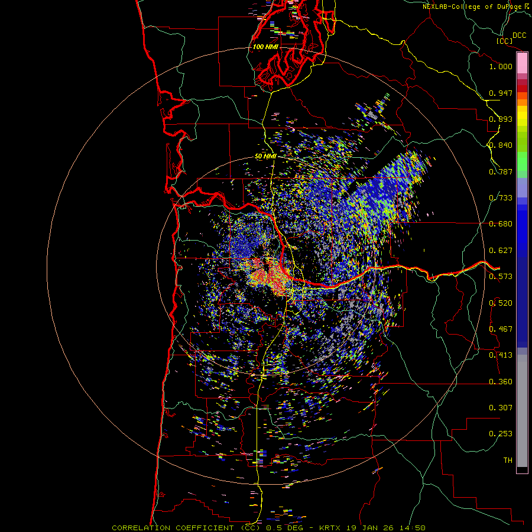Click the 0.893 legend value

(x=501, y=119)
